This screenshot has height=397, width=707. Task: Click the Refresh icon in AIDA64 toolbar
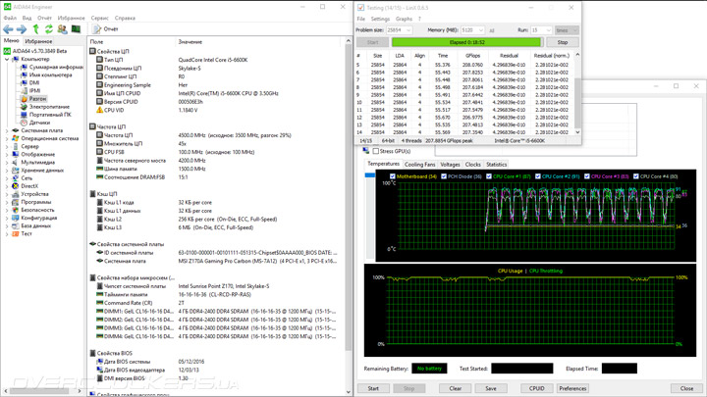pos(49,29)
